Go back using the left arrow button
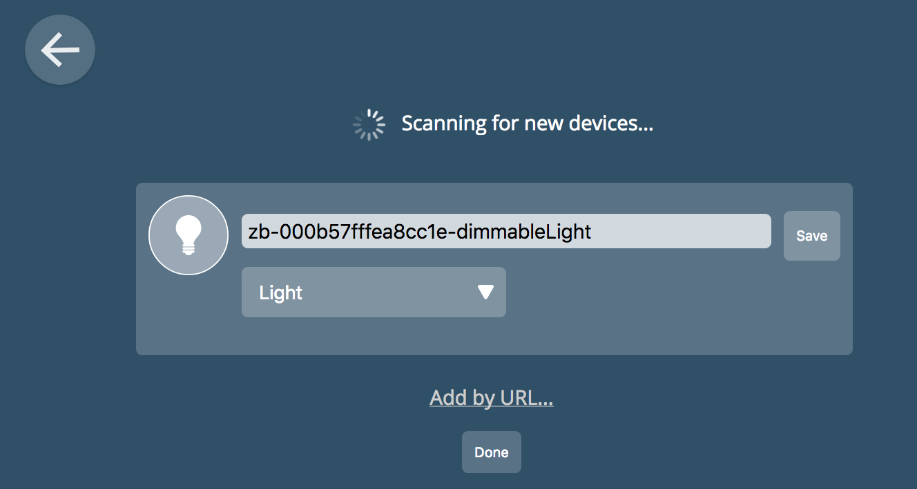917x489 pixels. pos(60,50)
